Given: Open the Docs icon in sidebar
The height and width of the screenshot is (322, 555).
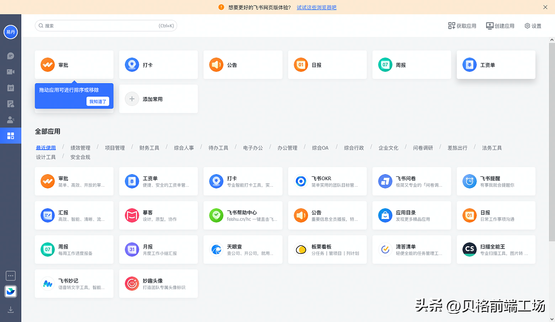Looking at the screenshot, I should point(11,104).
